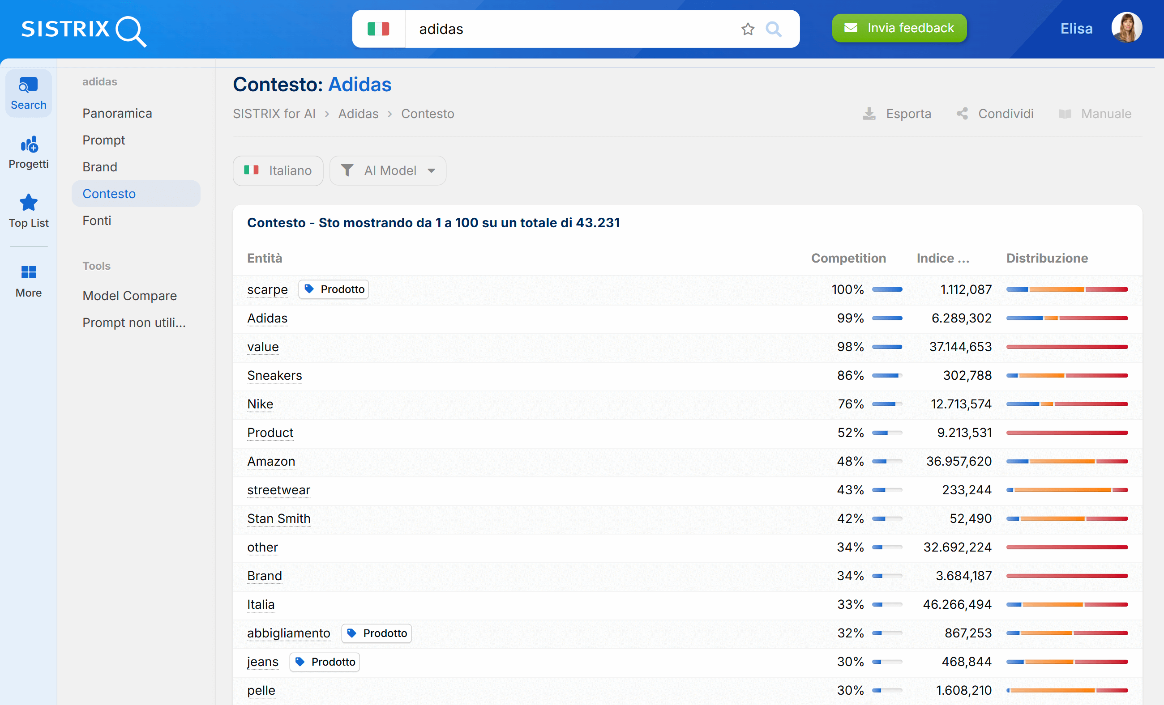Click the distribution bar for the scarpe row

(x=1067, y=289)
